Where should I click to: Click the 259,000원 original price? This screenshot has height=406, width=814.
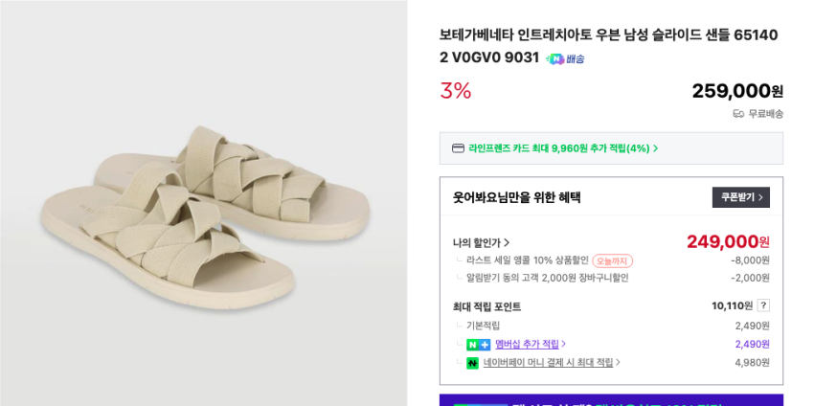[736, 91]
